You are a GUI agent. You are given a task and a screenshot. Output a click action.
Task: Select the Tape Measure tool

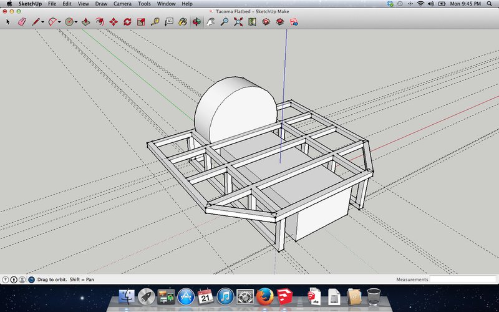coord(155,22)
